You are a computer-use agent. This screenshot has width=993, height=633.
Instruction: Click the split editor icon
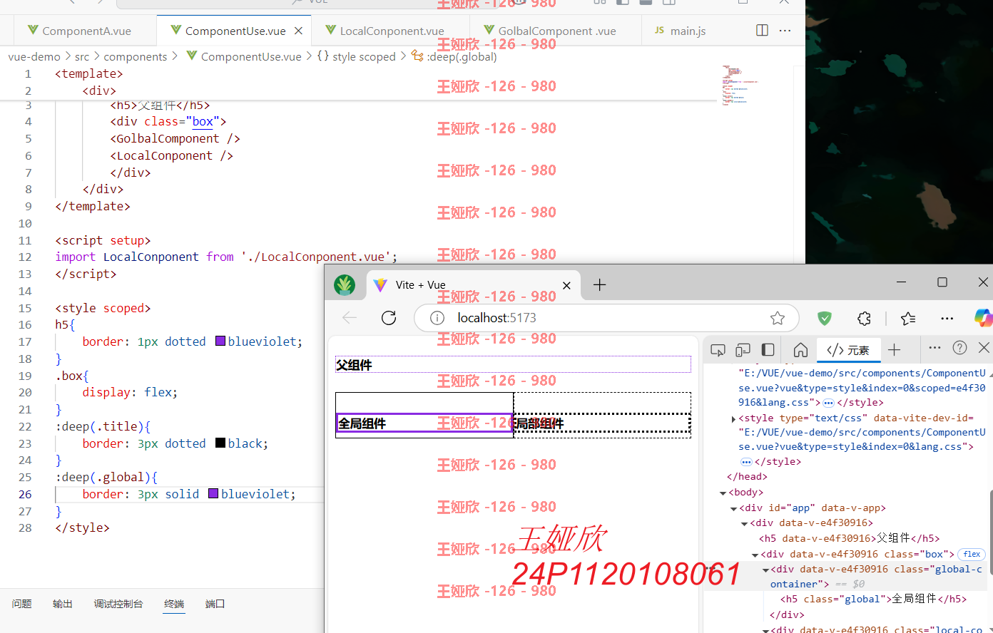pos(762,31)
